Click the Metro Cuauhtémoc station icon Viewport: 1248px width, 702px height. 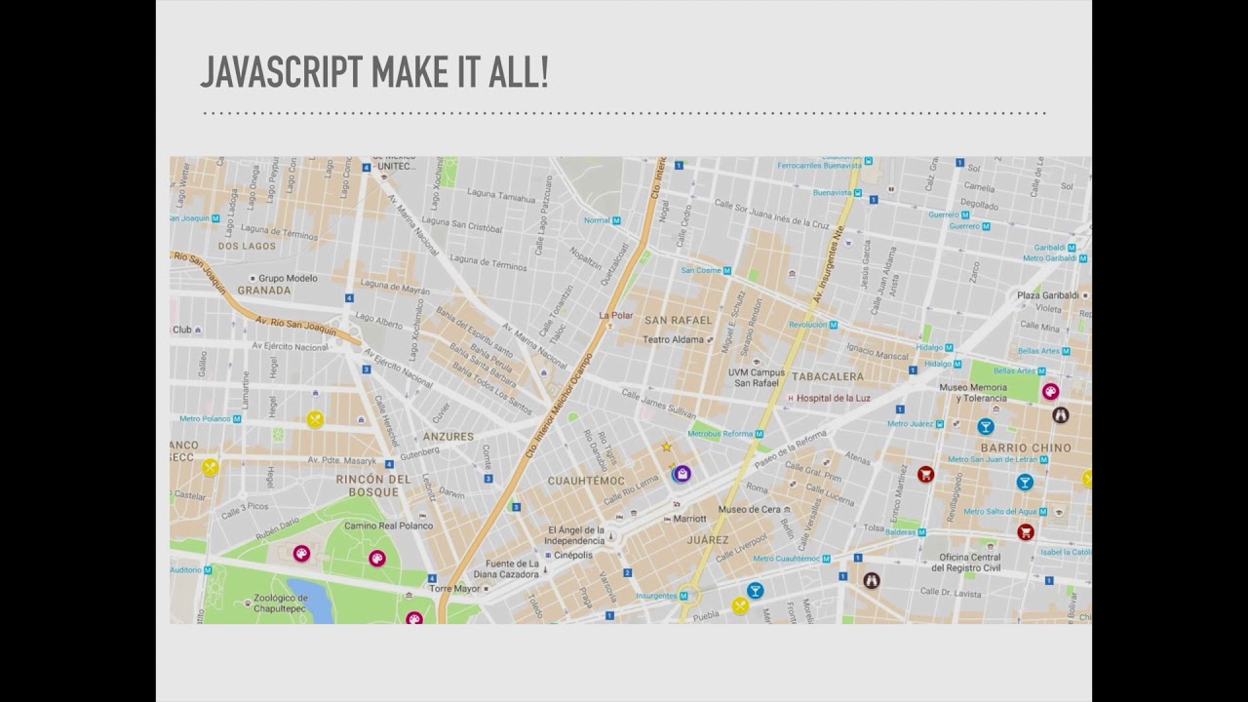(826, 559)
